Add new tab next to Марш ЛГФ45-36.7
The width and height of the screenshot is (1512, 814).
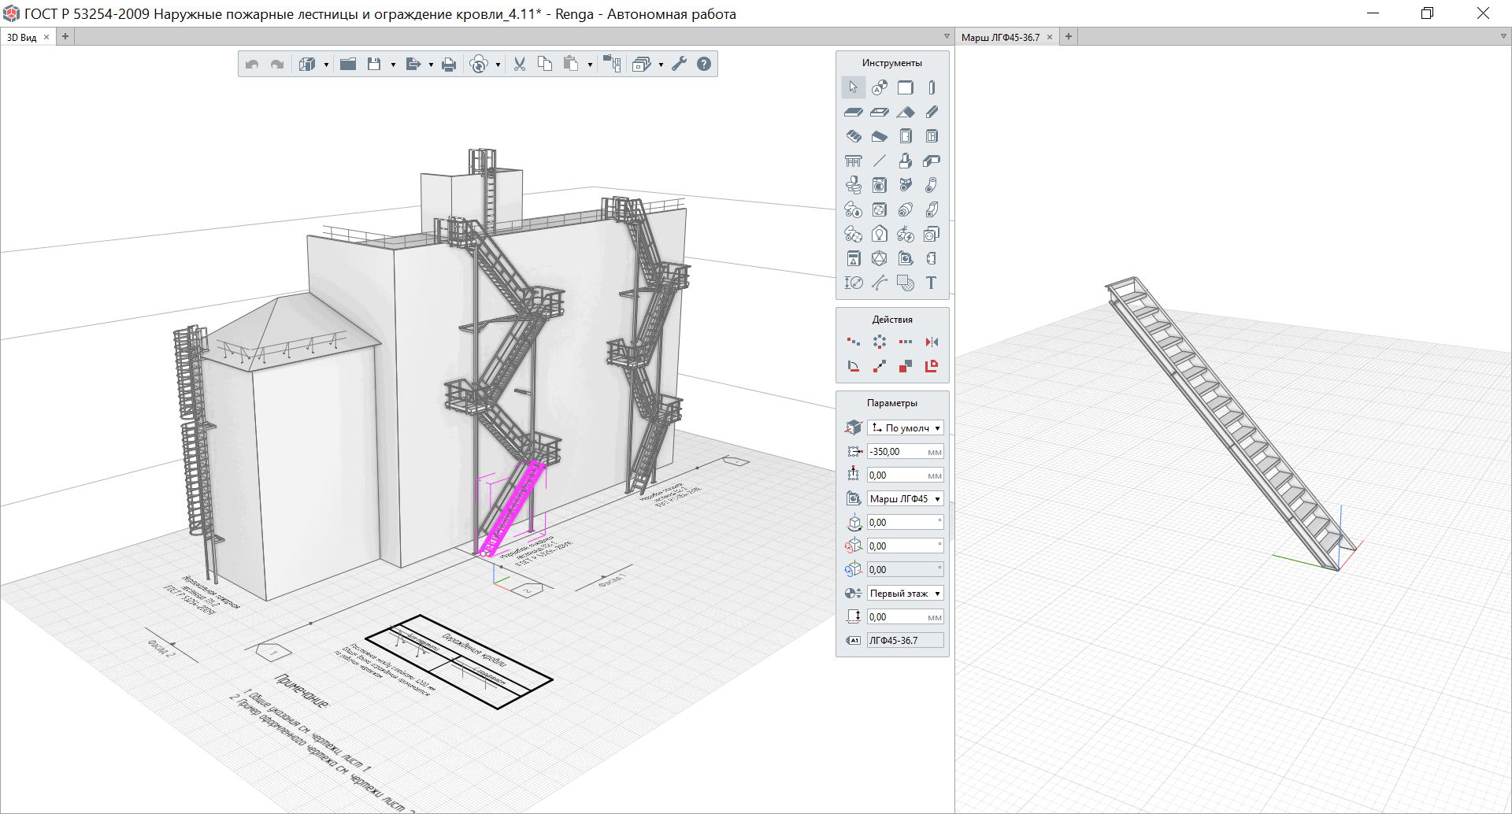1069,36
